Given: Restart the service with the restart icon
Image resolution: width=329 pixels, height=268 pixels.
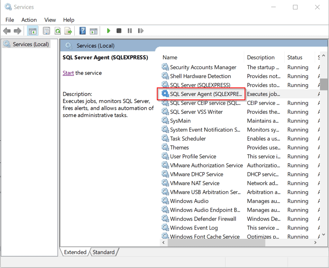Looking at the screenshot, I should [x=141, y=30].
